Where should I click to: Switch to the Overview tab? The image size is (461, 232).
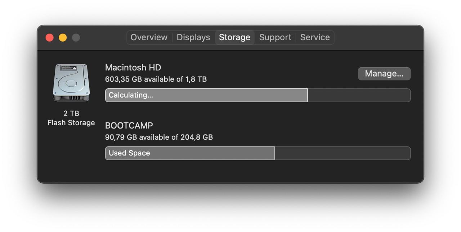point(149,37)
